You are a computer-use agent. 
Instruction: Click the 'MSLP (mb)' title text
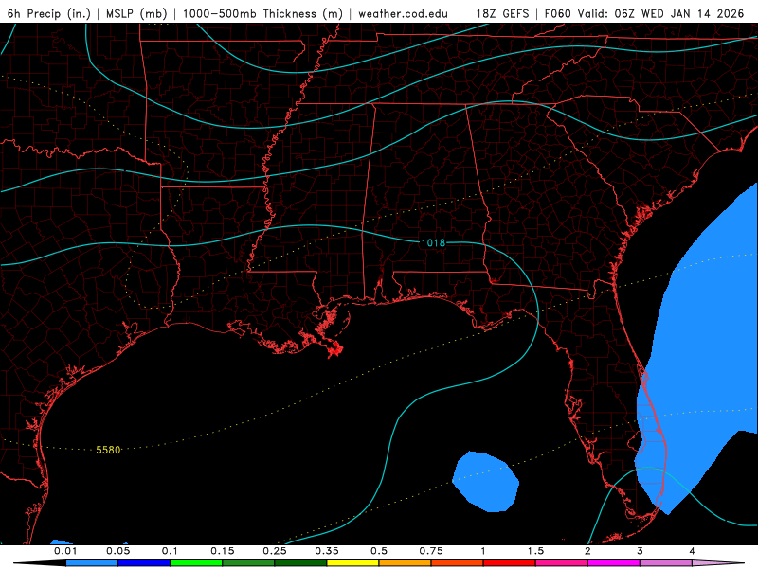click(x=136, y=14)
